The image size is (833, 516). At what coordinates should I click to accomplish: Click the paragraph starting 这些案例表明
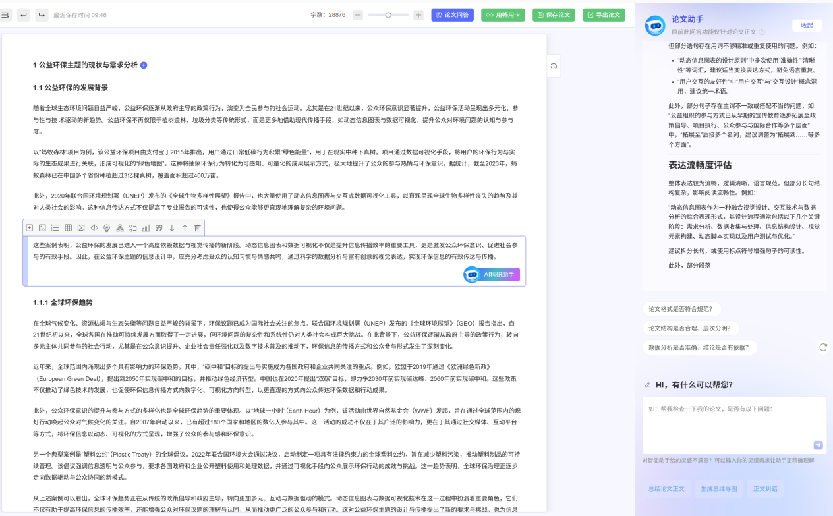click(x=275, y=250)
